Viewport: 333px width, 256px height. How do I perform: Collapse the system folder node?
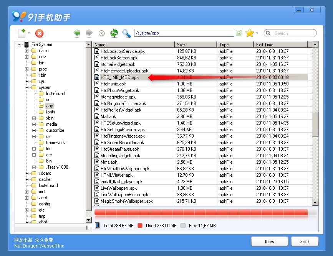[x=27, y=87]
